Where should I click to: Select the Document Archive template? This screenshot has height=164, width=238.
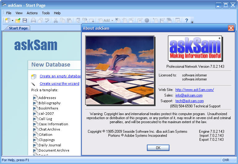tap(54, 150)
